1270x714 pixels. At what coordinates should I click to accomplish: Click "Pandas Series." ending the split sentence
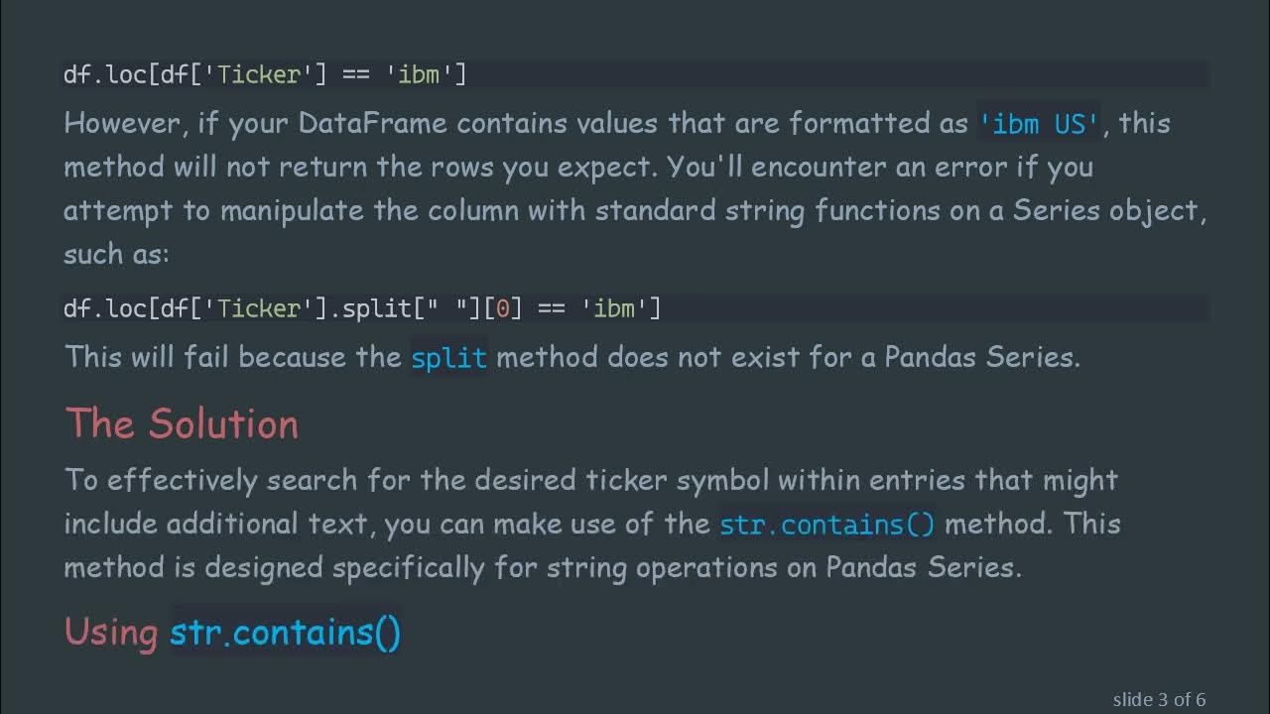pos(981,357)
